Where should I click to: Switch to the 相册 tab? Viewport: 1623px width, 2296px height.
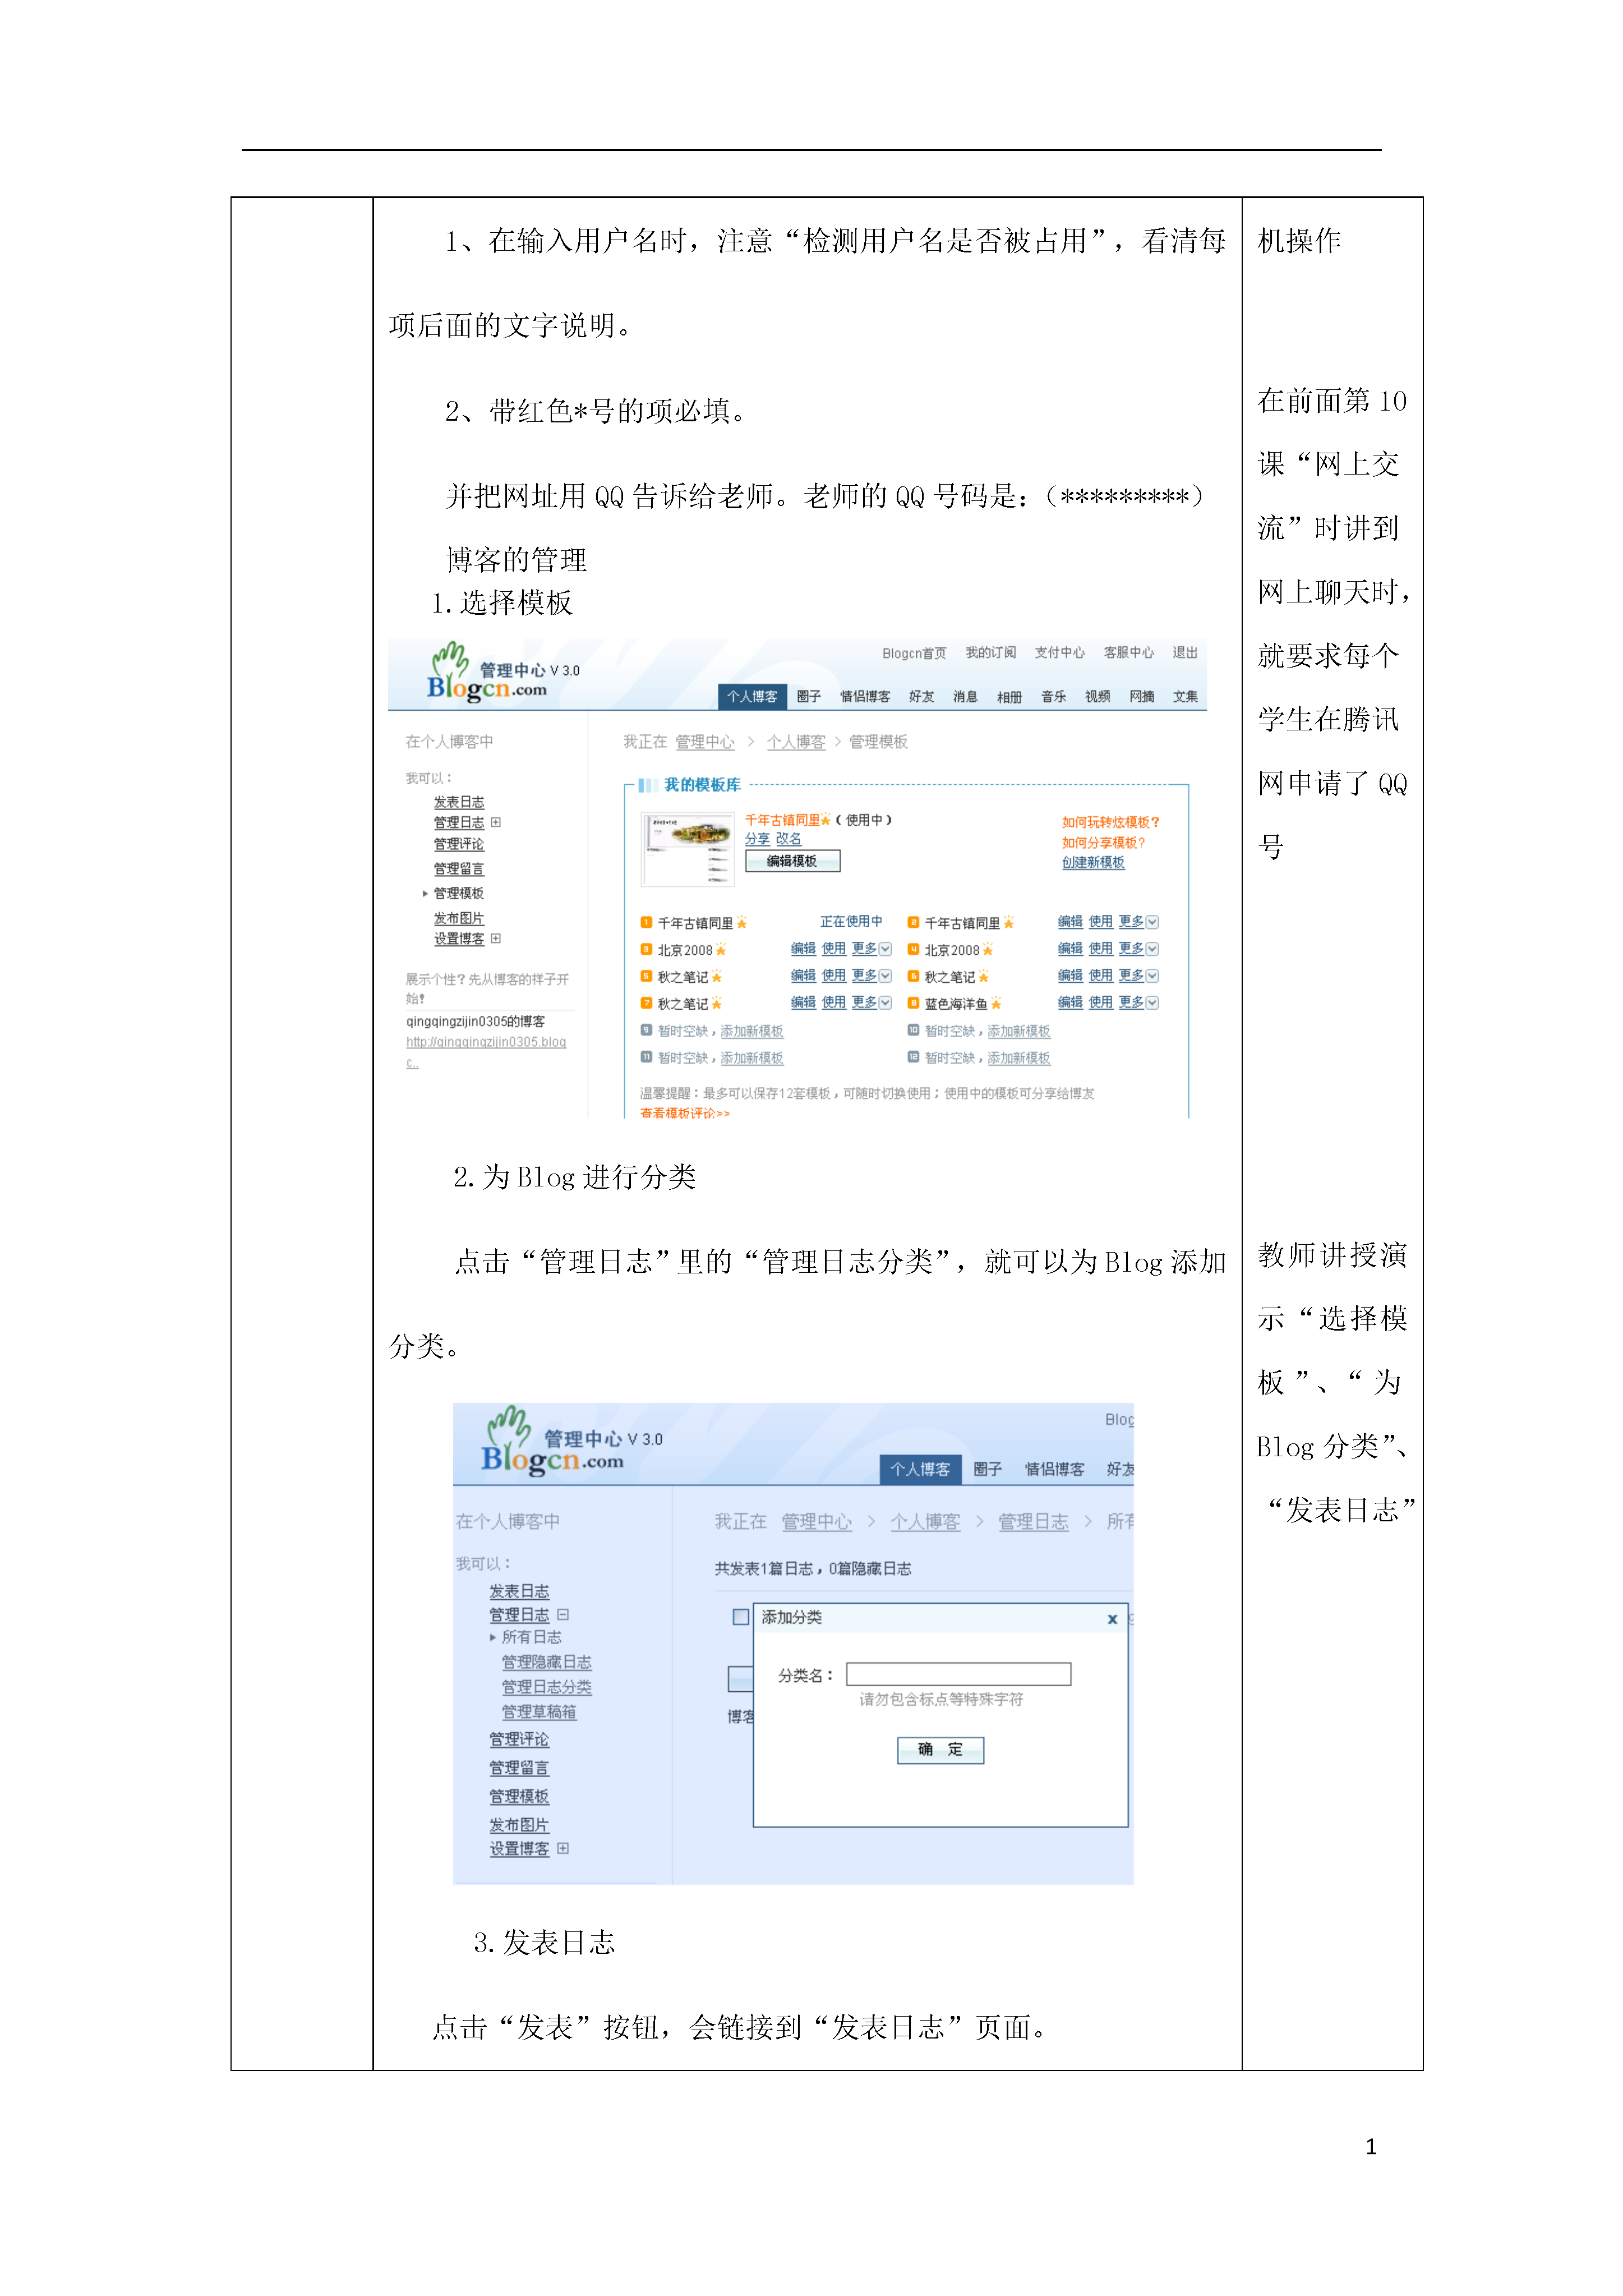1009,697
